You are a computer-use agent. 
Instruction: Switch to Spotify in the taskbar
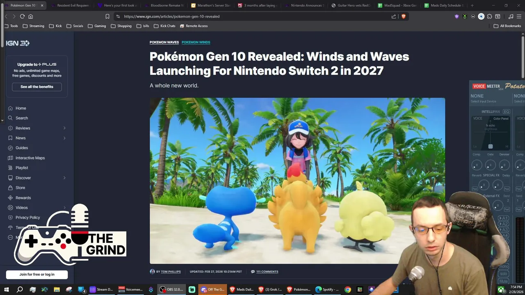[327, 289]
